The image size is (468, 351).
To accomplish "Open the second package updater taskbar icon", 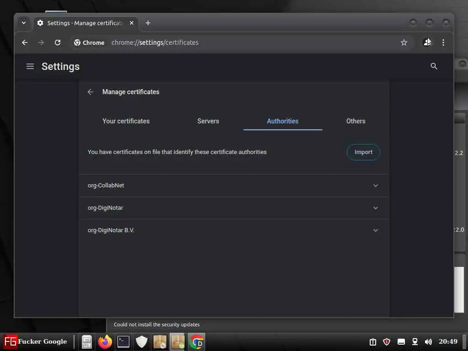I will point(178,342).
